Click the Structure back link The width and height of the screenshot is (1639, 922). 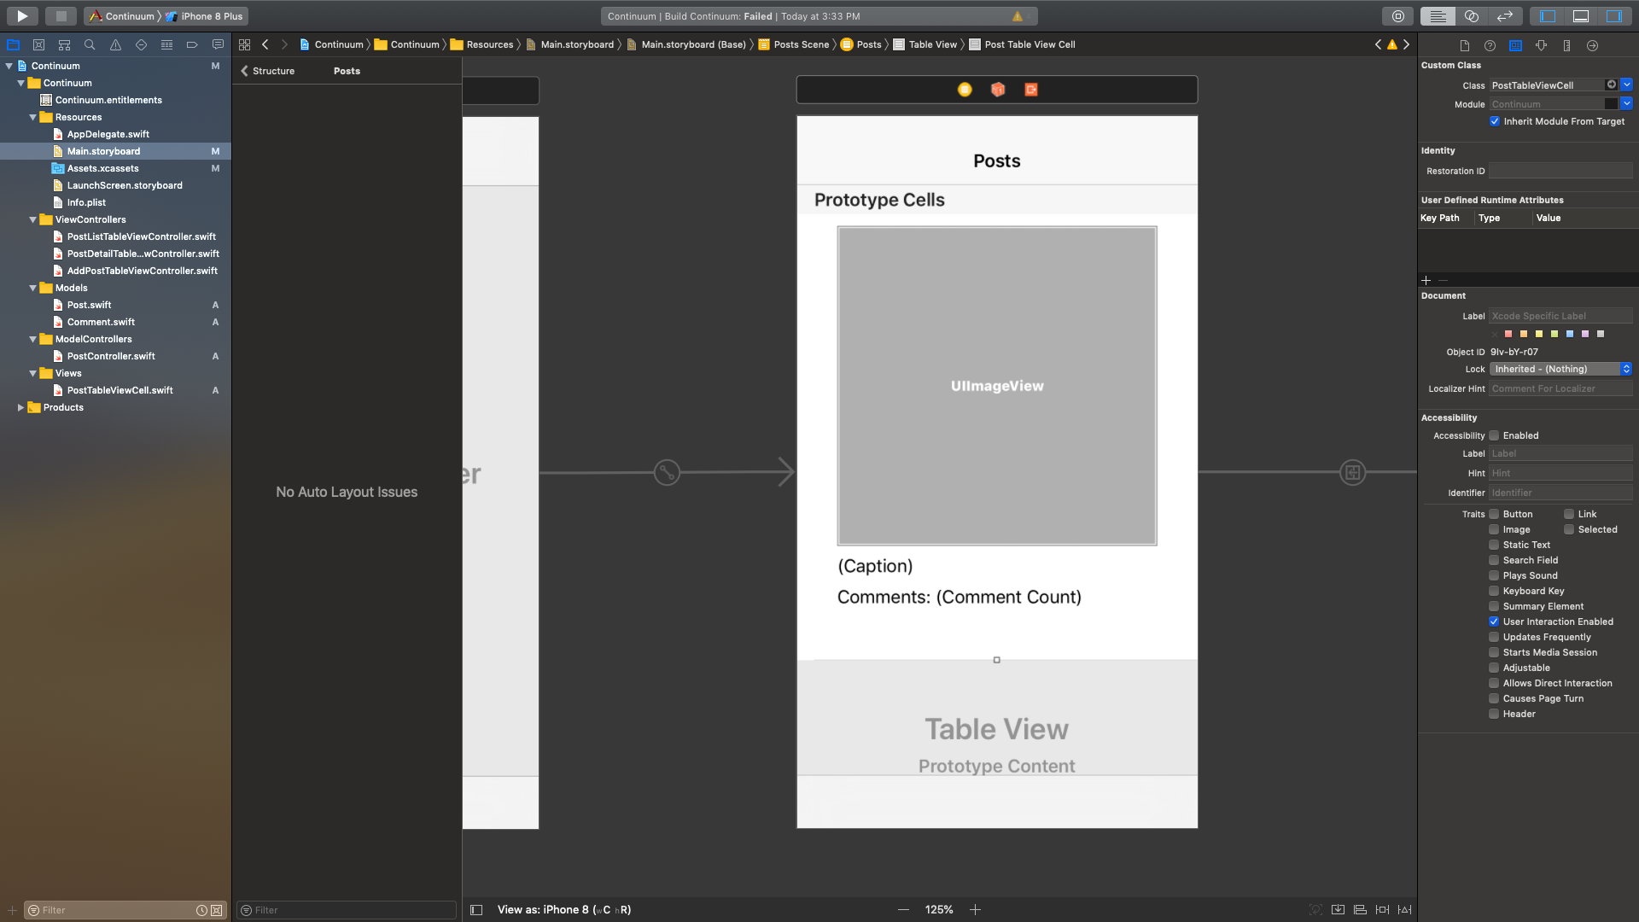tap(270, 71)
